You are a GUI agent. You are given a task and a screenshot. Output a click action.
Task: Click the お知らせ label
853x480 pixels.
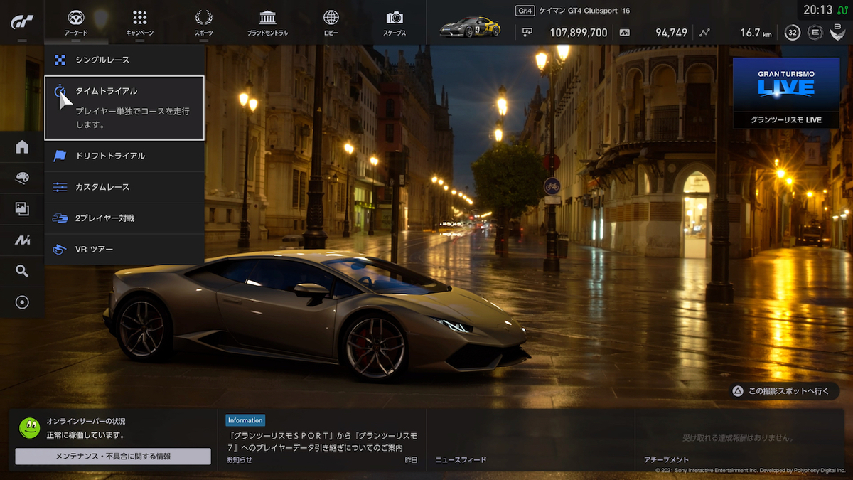click(239, 460)
